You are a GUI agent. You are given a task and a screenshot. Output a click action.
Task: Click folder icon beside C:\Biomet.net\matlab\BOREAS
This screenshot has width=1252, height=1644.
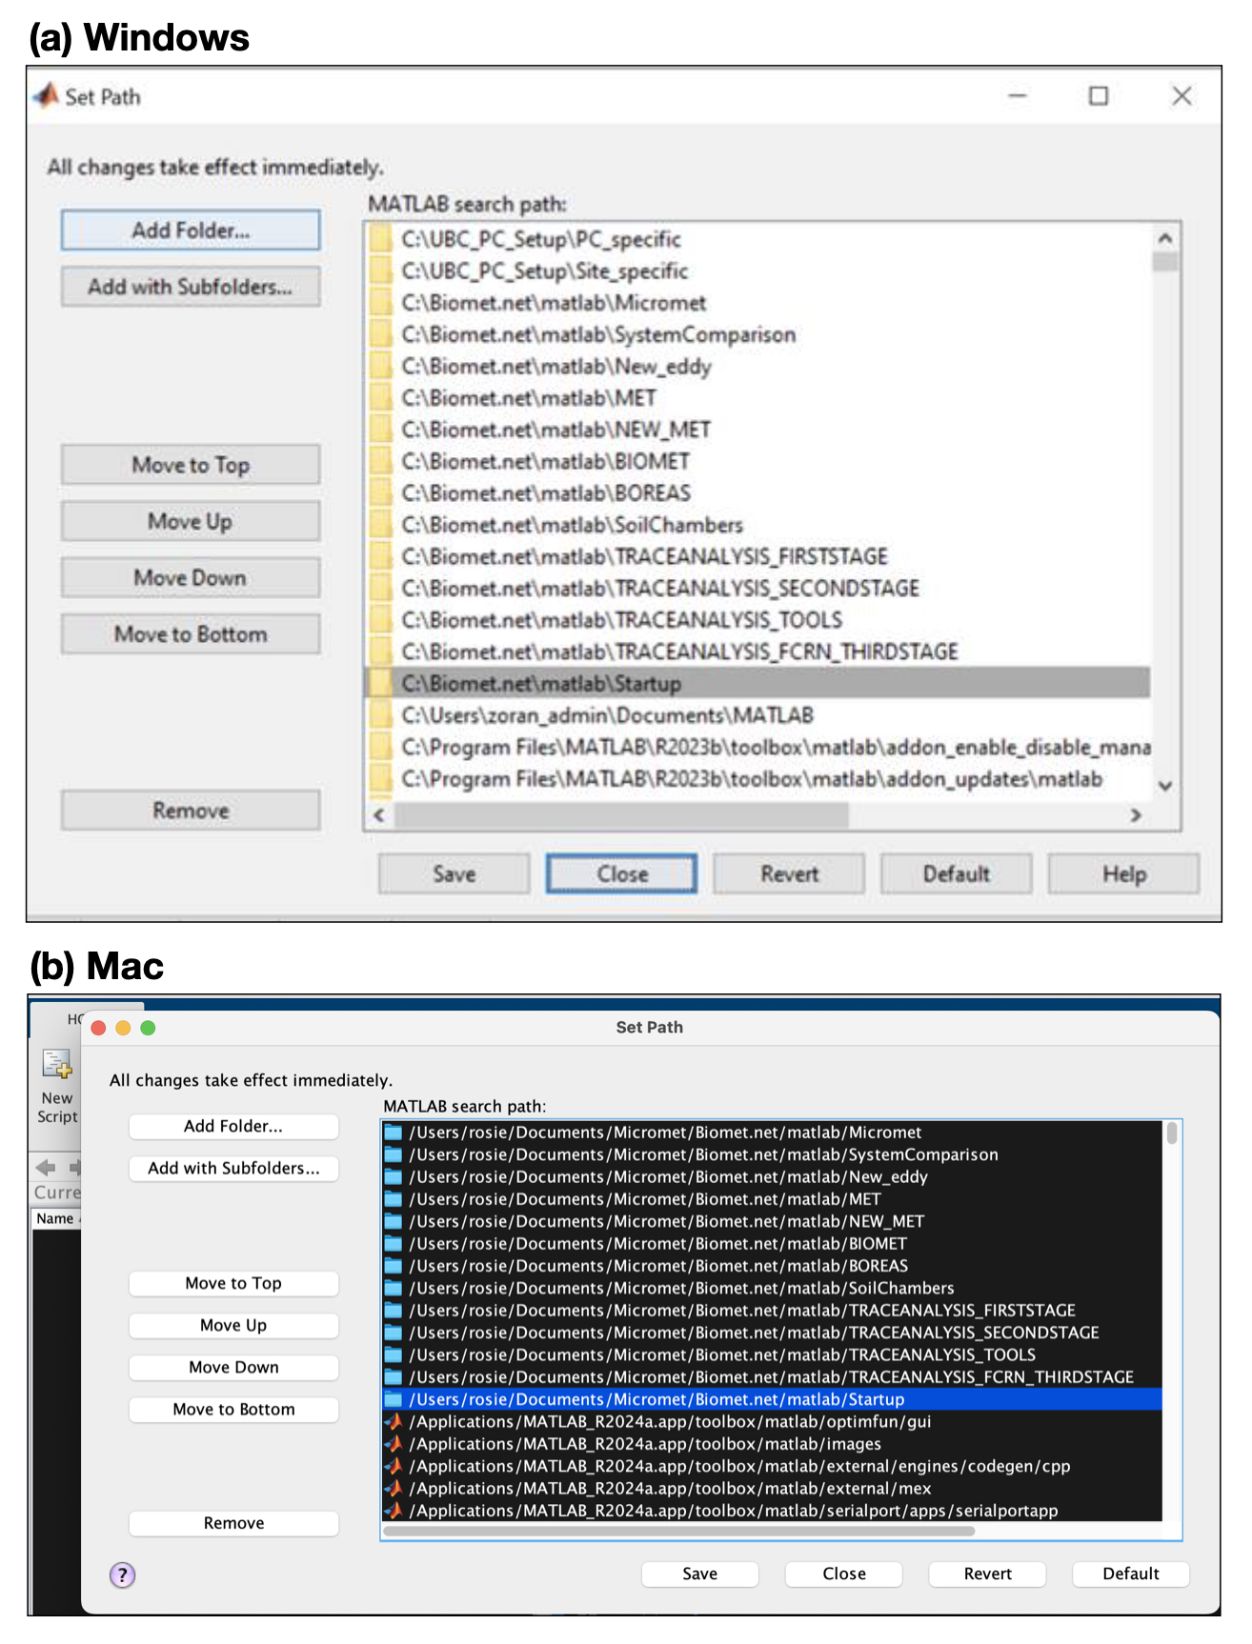pos(381,493)
